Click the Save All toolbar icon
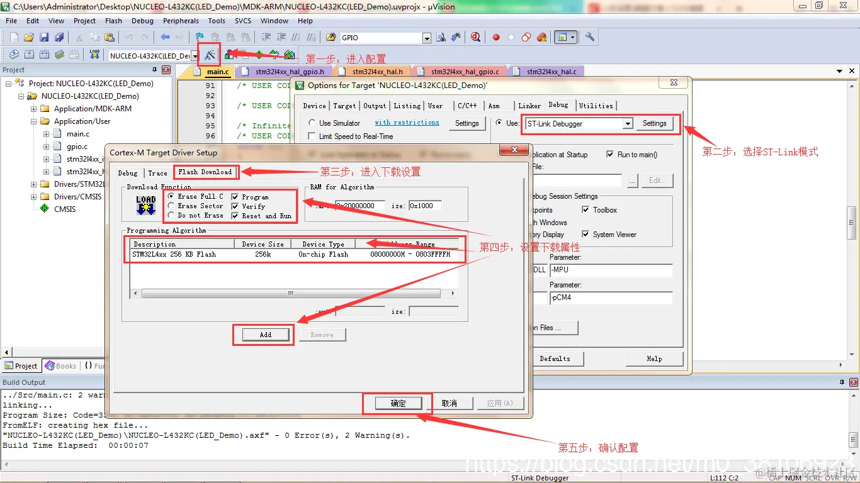The height and width of the screenshot is (483, 860). point(59,38)
